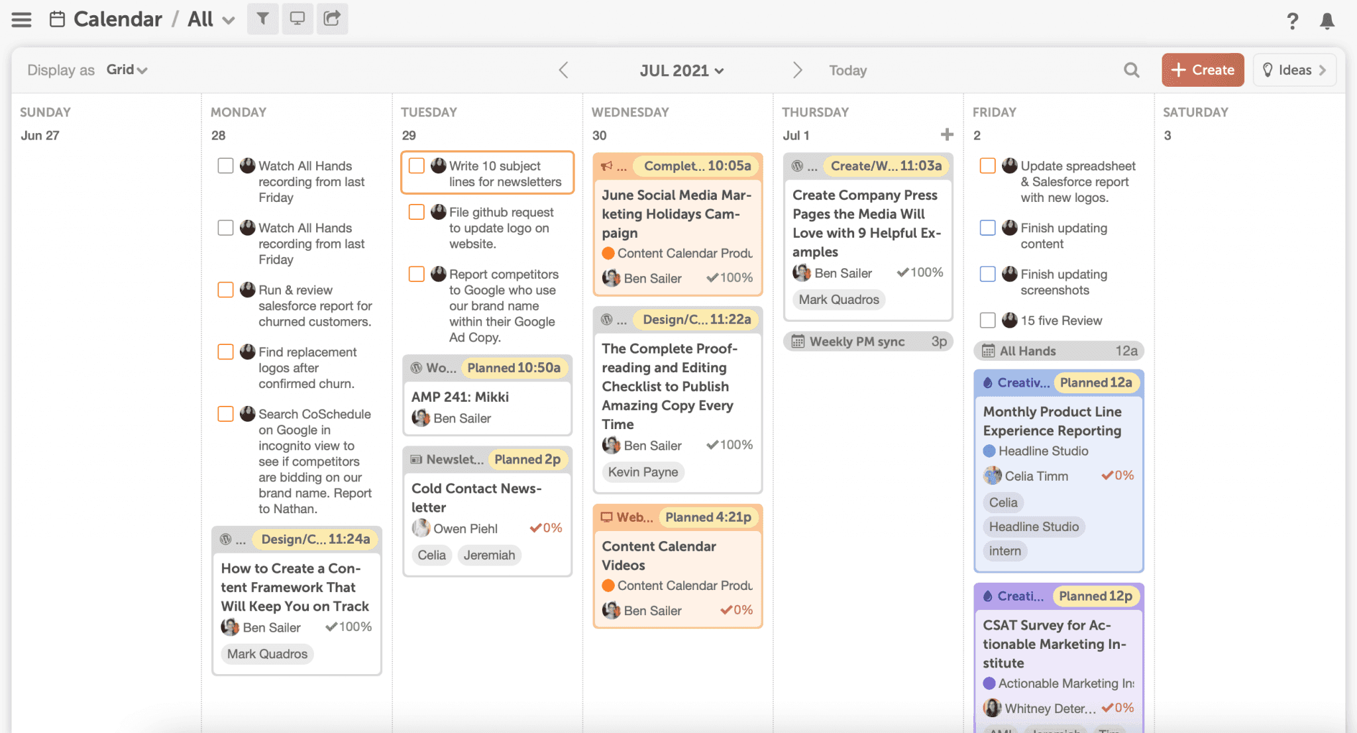Click Kevin Payne tag
Image resolution: width=1357 pixels, height=733 pixels.
pos(643,472)
